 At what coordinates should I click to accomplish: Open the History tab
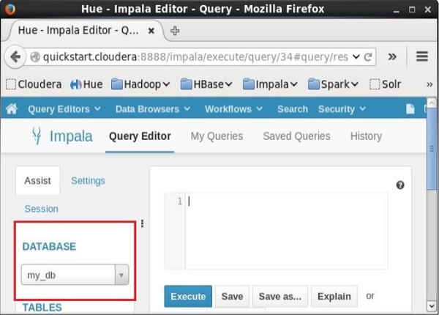point(366,136)
